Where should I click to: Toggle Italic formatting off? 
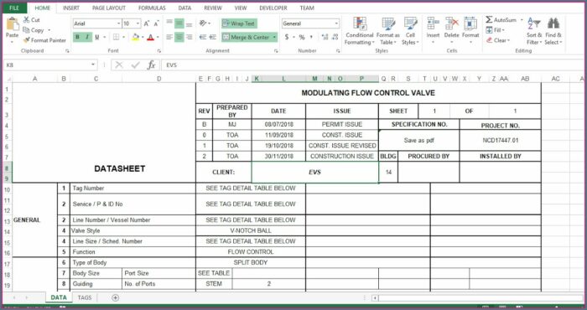click(x=87, y=37)
